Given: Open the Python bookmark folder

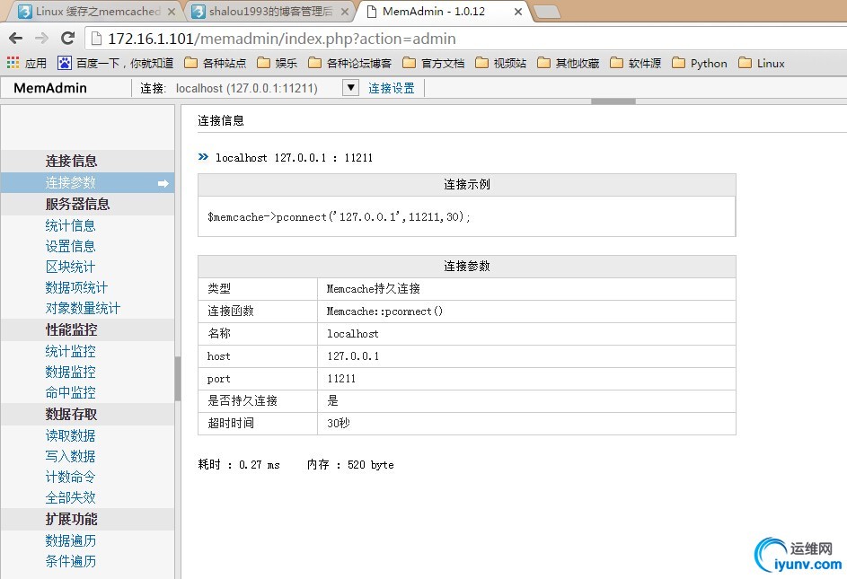Looking at the screenshot, I should [x=700, y=63].
